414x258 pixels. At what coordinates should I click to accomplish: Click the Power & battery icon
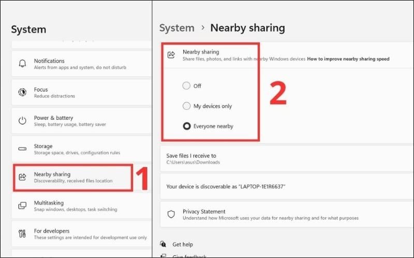(22, 121)
